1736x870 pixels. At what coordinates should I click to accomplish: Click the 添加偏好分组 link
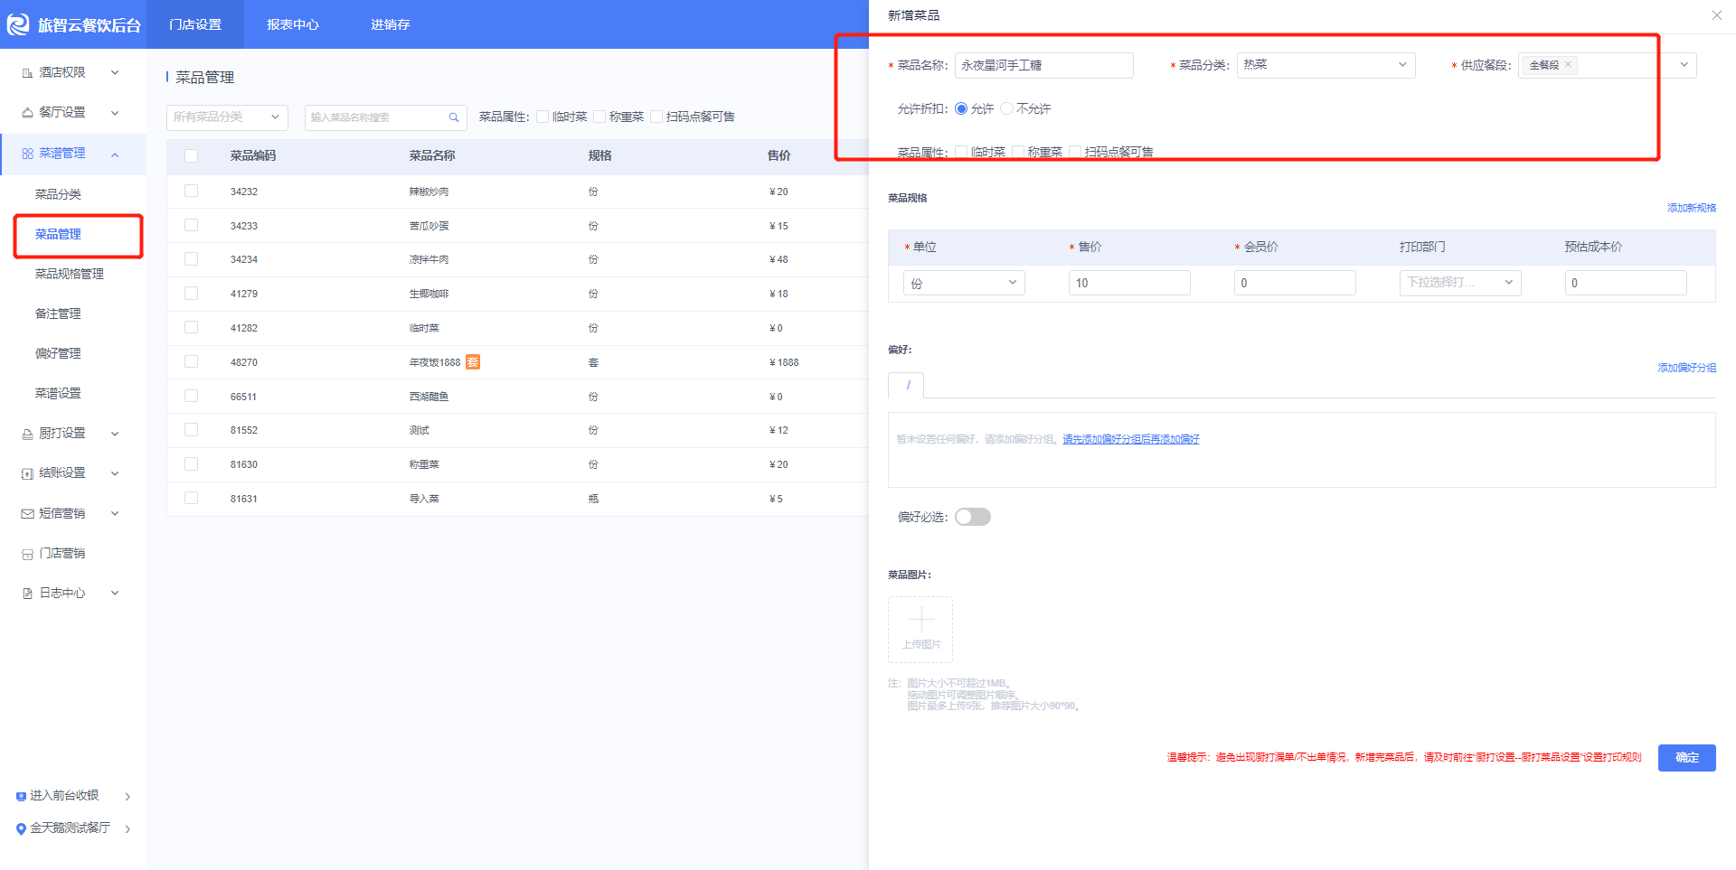click(1686, 368)
